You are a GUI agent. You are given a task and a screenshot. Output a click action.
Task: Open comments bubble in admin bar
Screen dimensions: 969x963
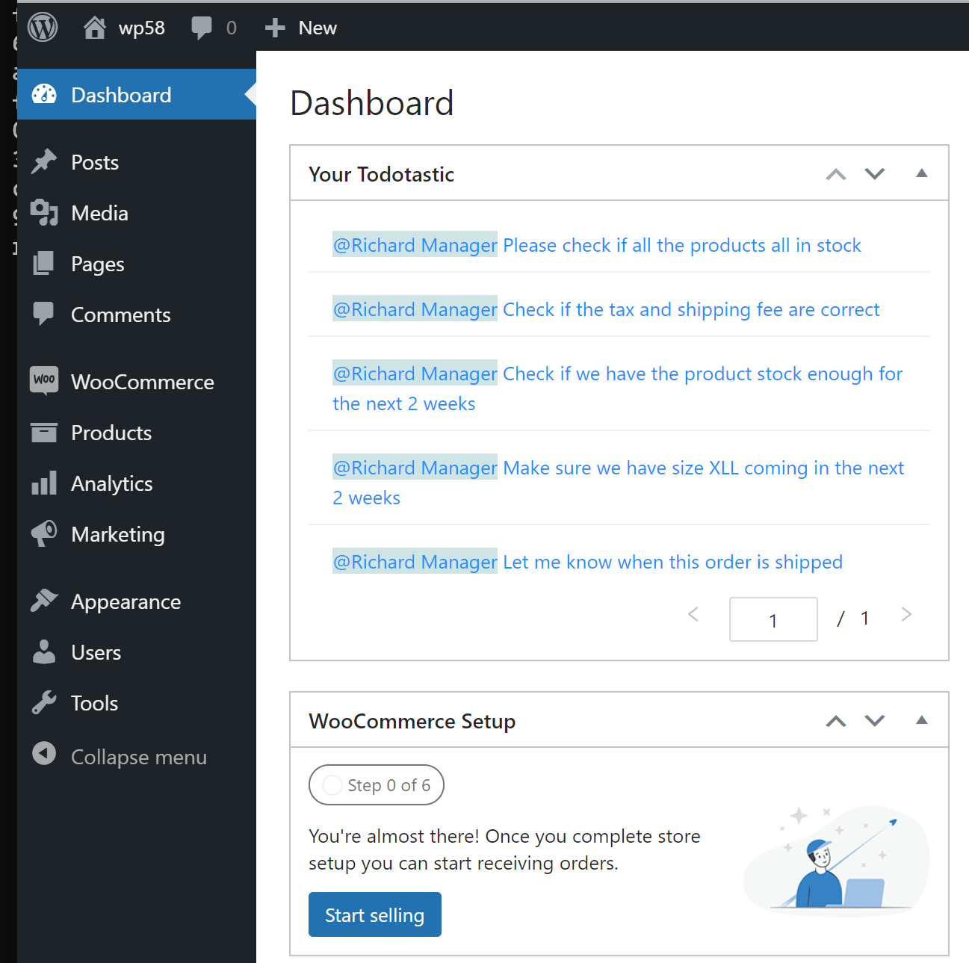pyautogui.click(x=202, y=28)
